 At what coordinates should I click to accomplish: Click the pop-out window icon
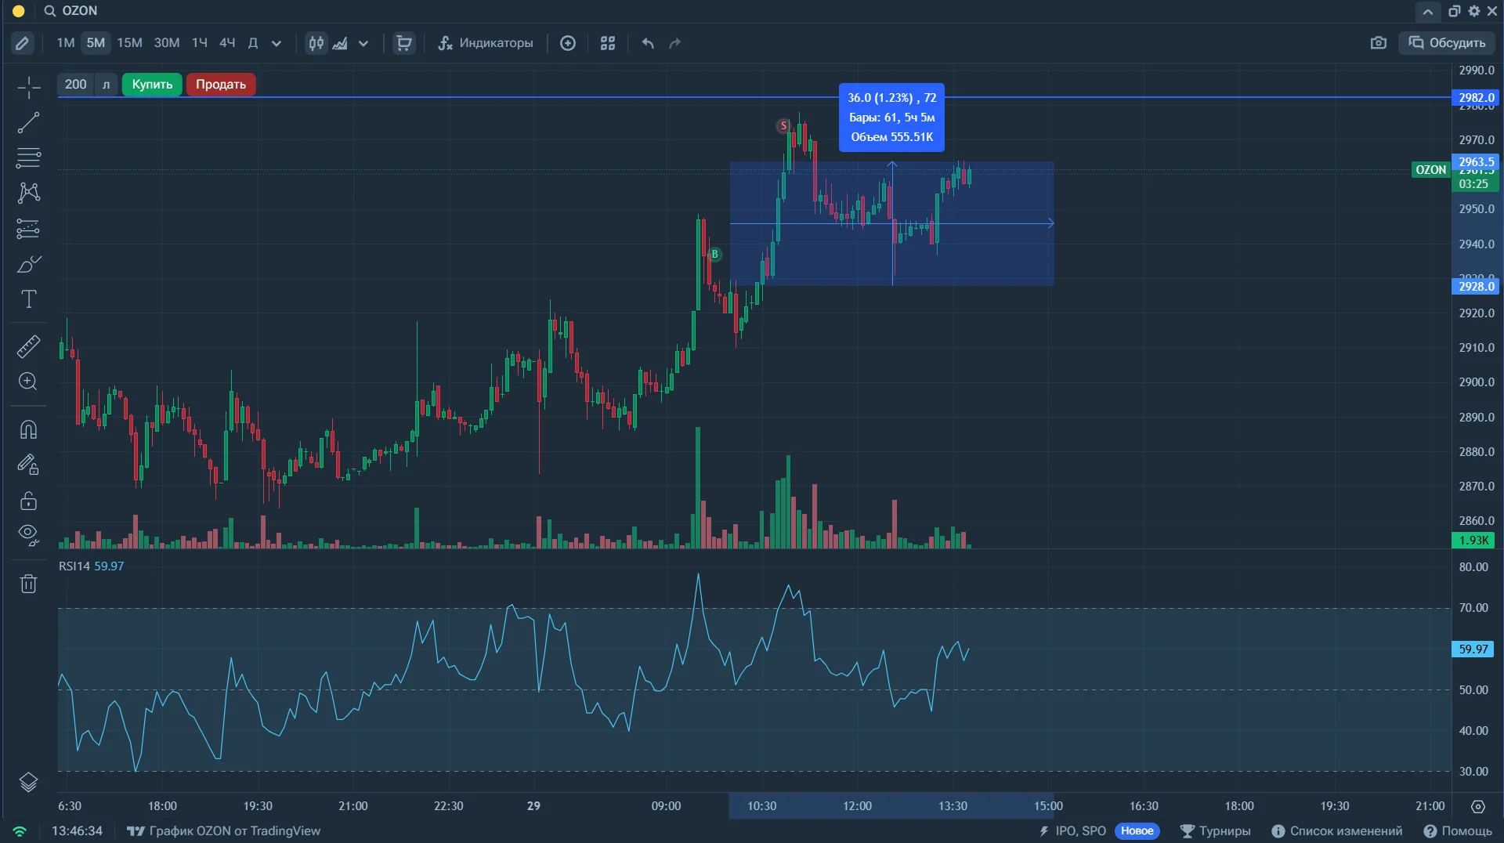pos(1454,11)
